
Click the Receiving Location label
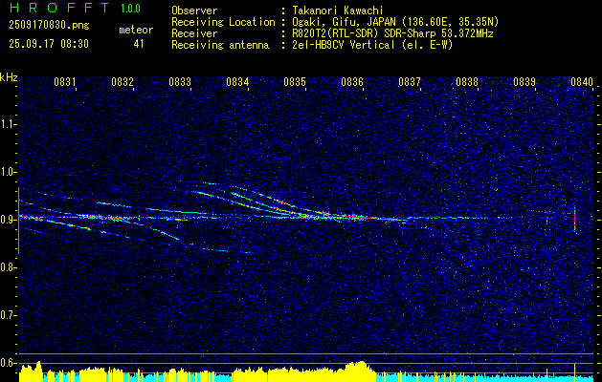[223, 22]
